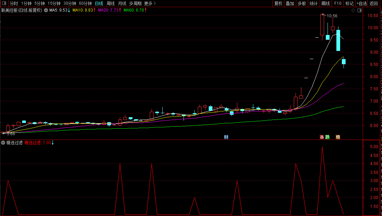382x216 pixels.
Task: Expand the 联美控股 main chart indicator dropdown
Action: 46,10
